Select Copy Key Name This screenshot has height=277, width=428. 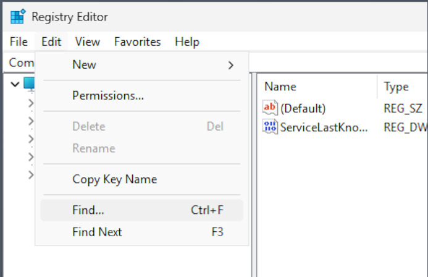click(x=141, y=179)
